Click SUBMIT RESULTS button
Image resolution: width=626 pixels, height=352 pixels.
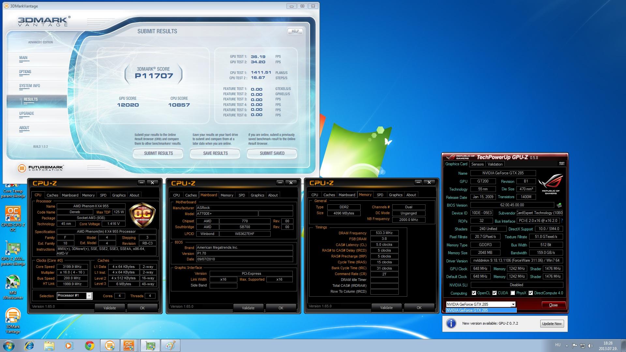coord(158,153)
